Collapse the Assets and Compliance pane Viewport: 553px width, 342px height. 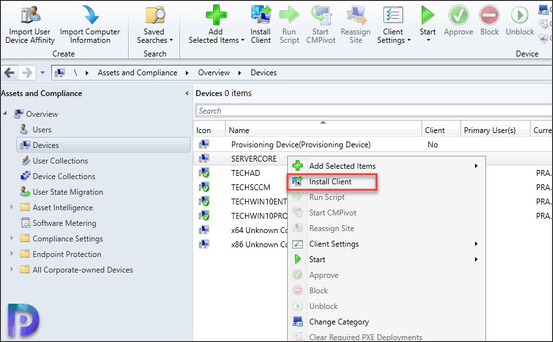click(187, 93)
